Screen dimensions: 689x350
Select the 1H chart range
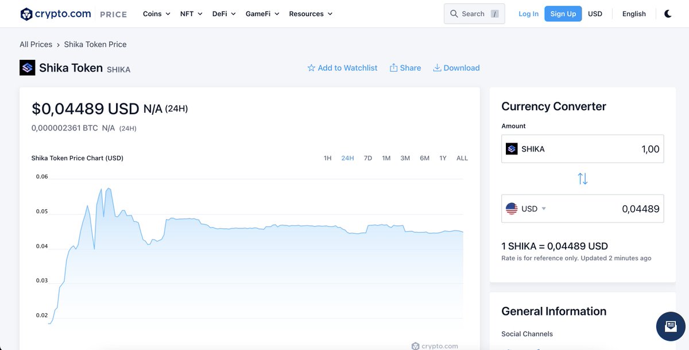click(327, 158)
